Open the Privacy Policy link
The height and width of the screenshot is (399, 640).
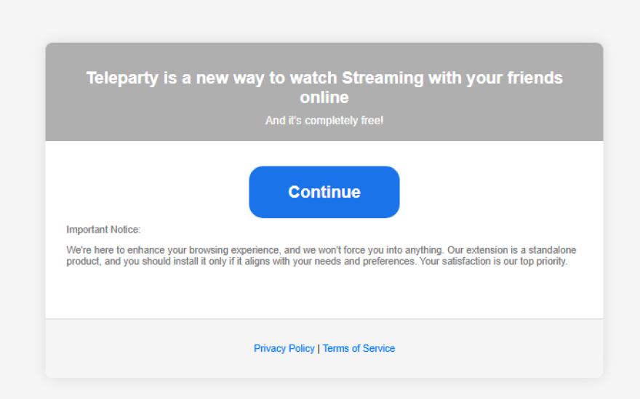tap(284, 349)
